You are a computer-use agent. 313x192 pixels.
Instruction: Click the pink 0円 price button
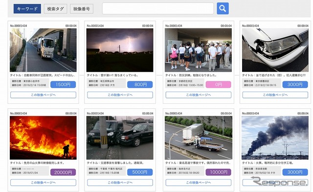pos(219,85)
